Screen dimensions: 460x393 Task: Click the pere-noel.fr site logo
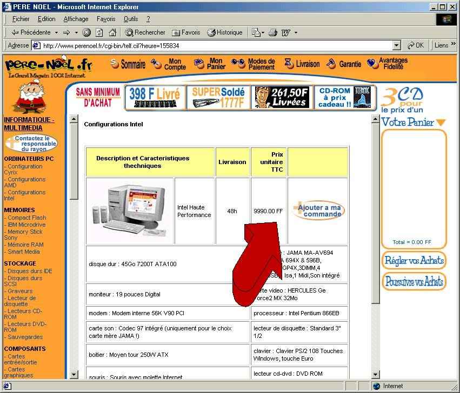(x=49, y=66)
